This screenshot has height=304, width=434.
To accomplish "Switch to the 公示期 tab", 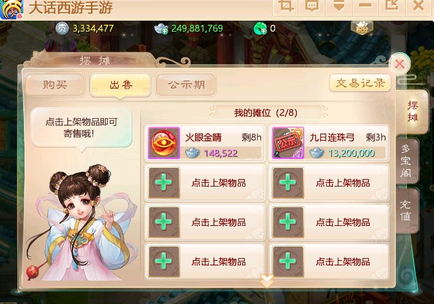I will pyautogui.click(x=186, y=85).
